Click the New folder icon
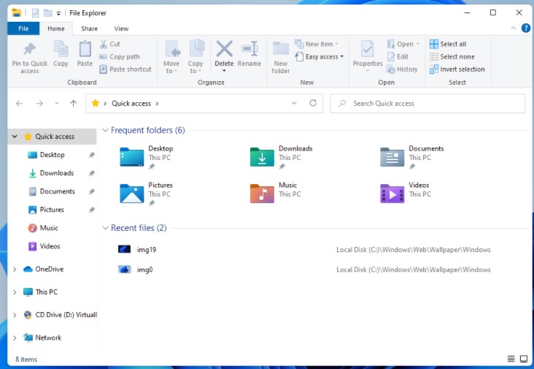The height and width of the screenshot is (369, 534). [281, 50]
